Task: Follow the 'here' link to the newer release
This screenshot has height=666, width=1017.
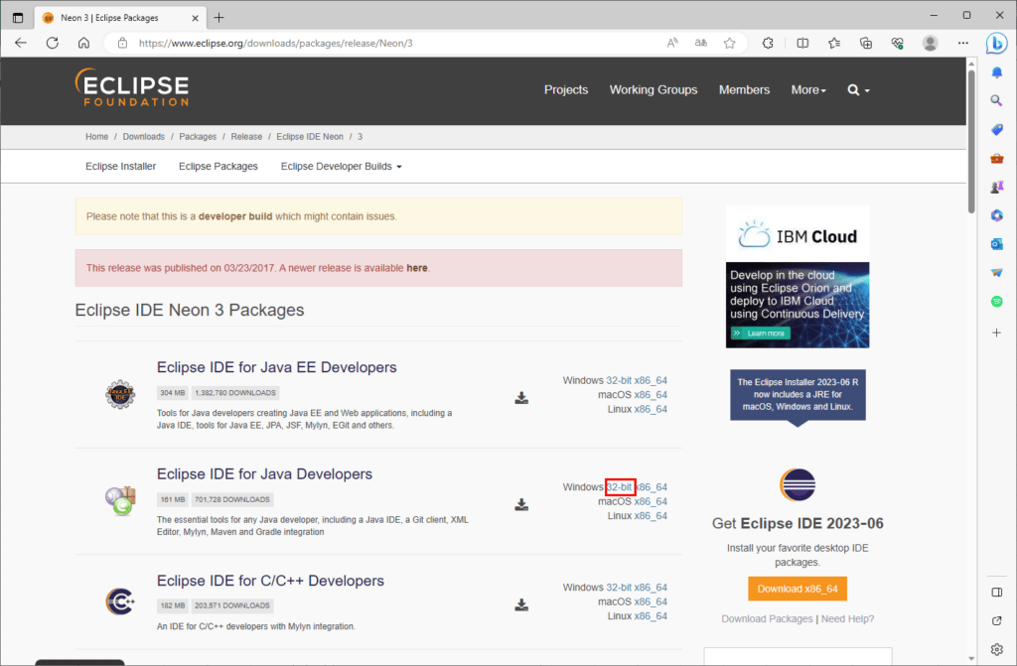Action: coord(416,268)
